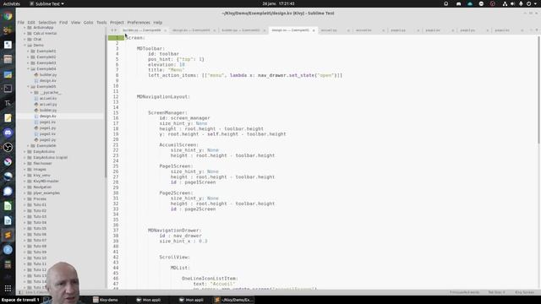Click the 'id: toolbar' code line
541x304 pixels.
click(163, 54)
